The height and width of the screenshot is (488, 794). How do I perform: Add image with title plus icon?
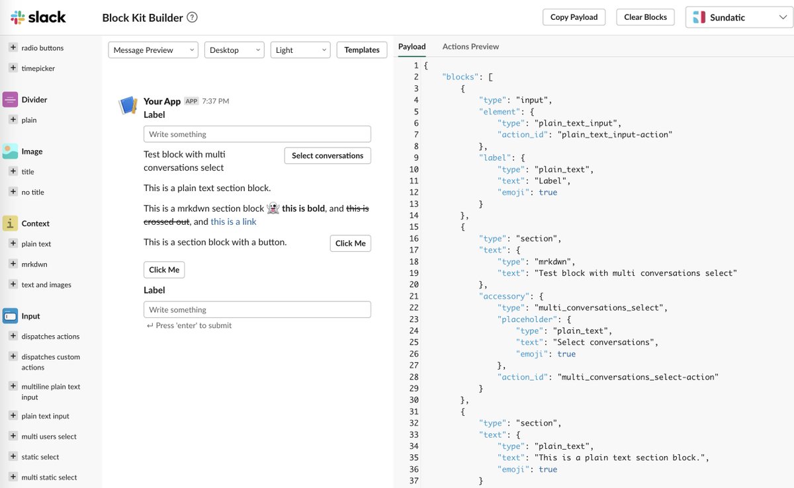pos(13,171)
